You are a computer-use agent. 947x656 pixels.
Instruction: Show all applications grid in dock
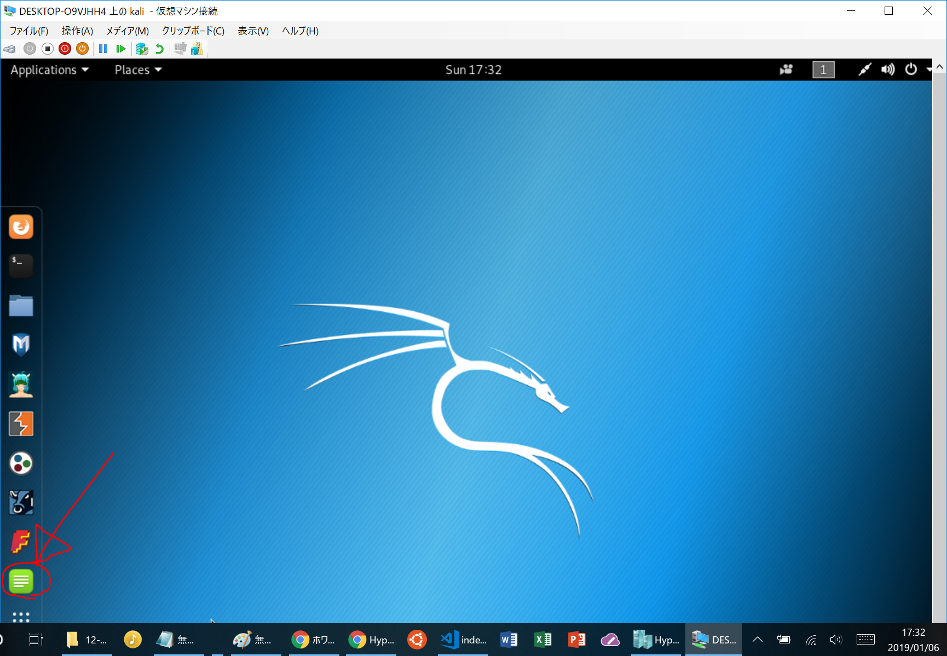tap(21, 617)
